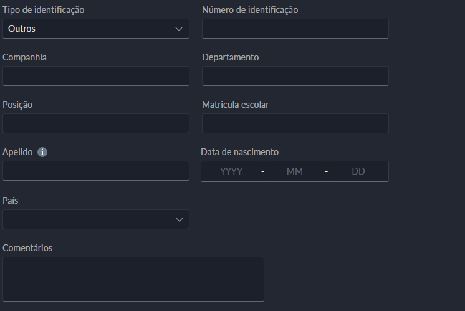Click inside the Apelido text field
The height and width of the screenshot is (311, 465).
(96, 171)
